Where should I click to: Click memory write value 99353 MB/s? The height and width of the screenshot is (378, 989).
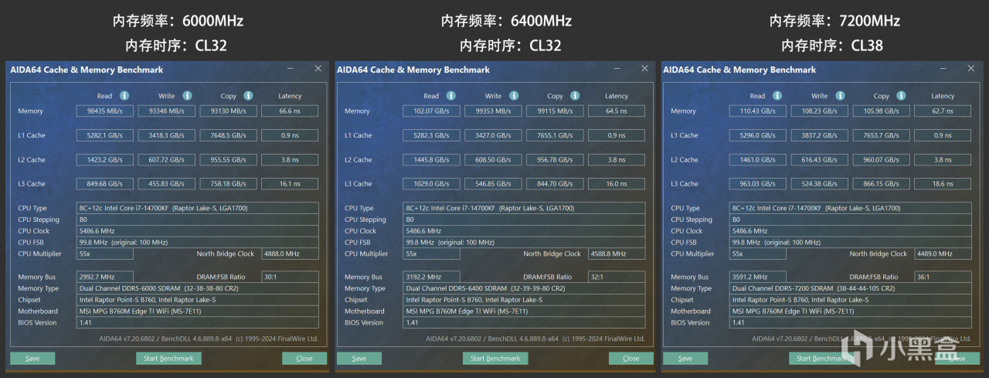494,111
